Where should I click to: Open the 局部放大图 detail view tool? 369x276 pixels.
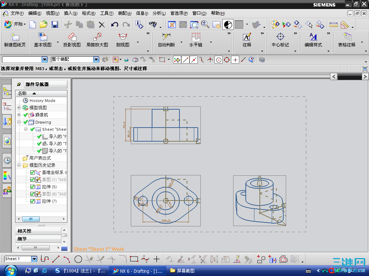coord(97,37)
